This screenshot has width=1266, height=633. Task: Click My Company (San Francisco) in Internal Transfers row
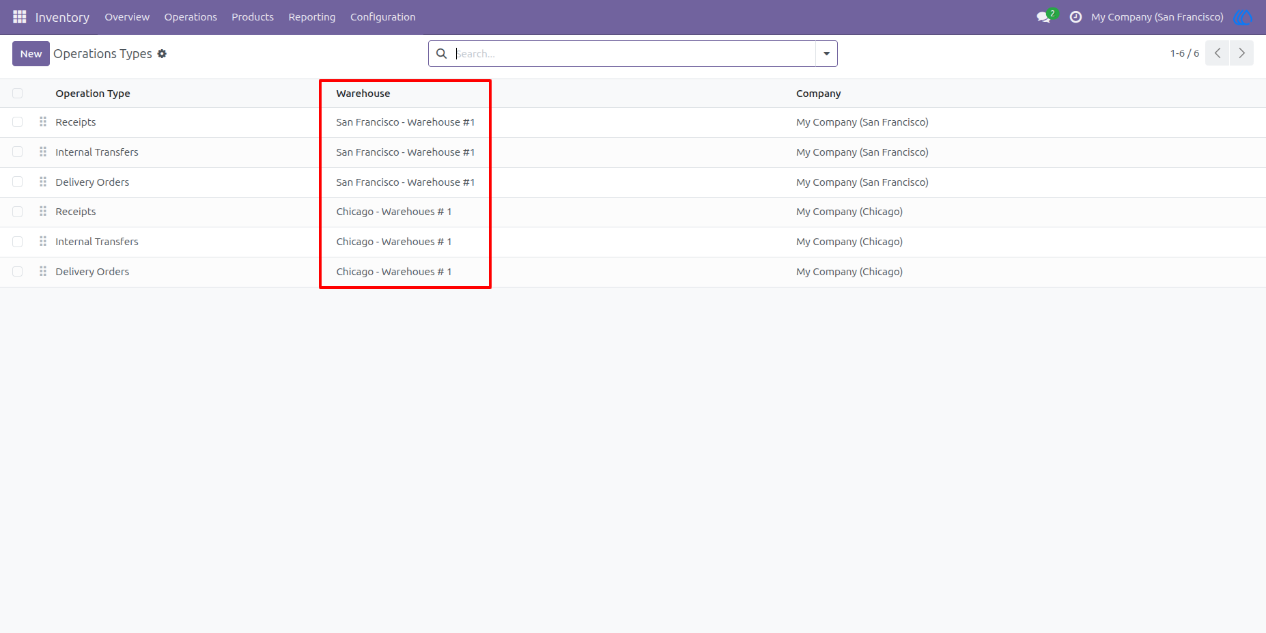coord(862,152)
